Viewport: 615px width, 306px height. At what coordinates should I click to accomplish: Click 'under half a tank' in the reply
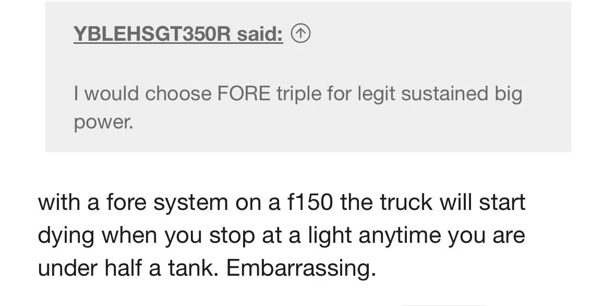pos(128,268)
